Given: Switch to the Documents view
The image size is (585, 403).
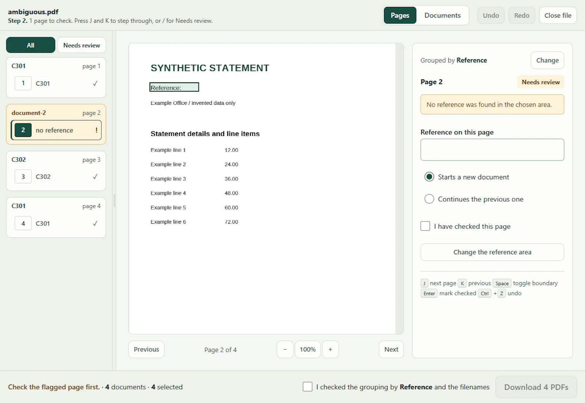Looking at the screenshot, I should tap(442, 15).
